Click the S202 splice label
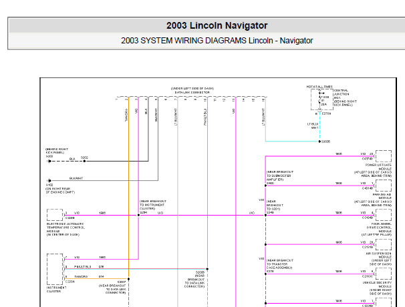 pos(84,158)
